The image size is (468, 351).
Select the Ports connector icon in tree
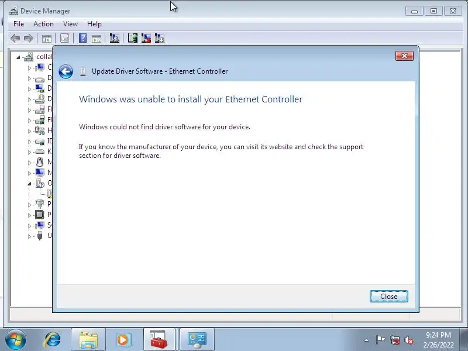click(39, 204)
